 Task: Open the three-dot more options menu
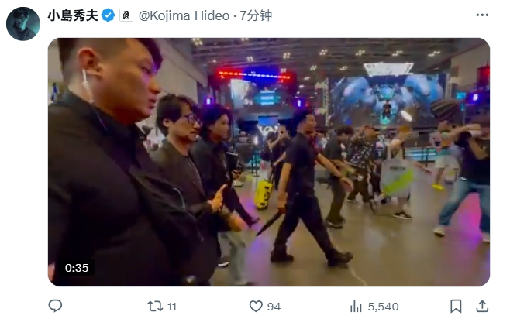pyautogui.click(x=482, y=15)
